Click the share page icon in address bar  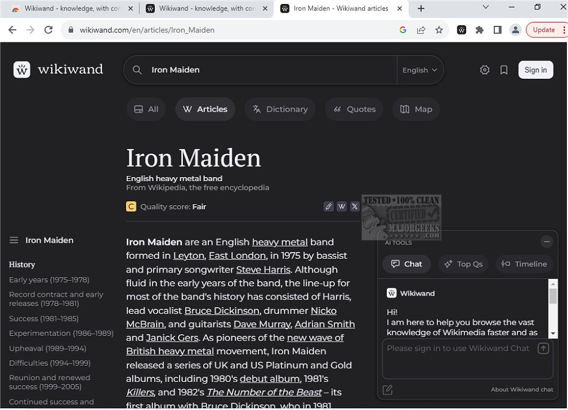point(421,30)
